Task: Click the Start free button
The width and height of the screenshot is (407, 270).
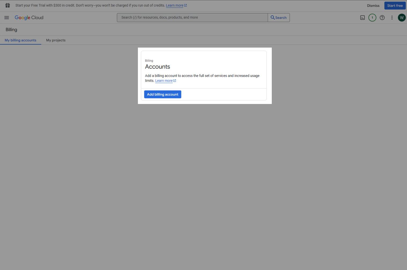Action: point(395,6)
